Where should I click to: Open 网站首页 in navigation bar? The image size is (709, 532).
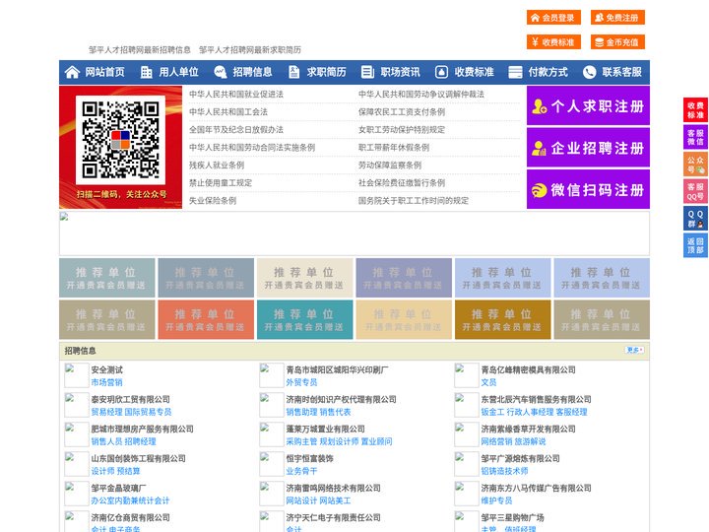pos(104,72)
